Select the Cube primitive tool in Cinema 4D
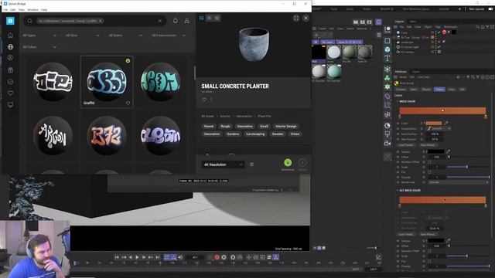This screenshot has width=495, height=278. pyautogui.click(x=387, y=49)
